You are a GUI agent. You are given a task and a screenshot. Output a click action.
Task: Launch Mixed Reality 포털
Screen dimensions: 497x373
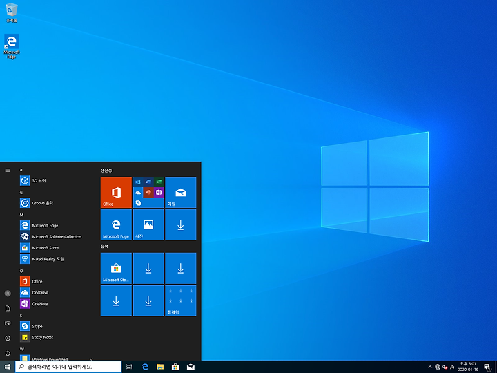[x=55, y=259]
